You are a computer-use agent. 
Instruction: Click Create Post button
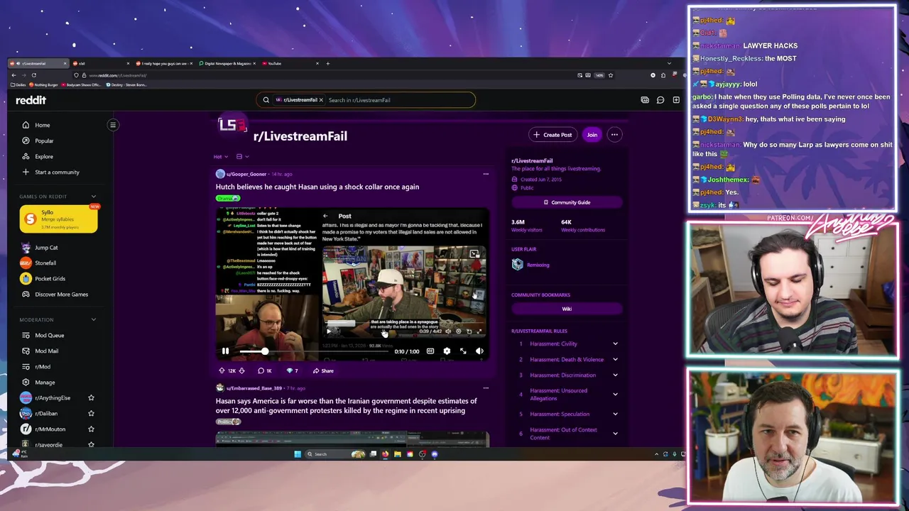pyautogui.click(x=553, y=135)
